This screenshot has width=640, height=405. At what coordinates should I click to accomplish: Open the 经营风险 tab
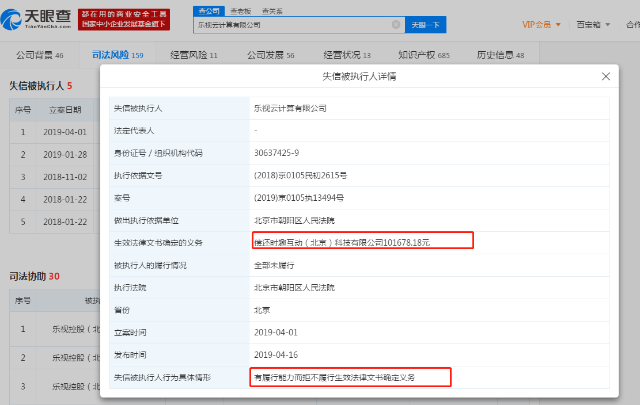coord(194,55)
